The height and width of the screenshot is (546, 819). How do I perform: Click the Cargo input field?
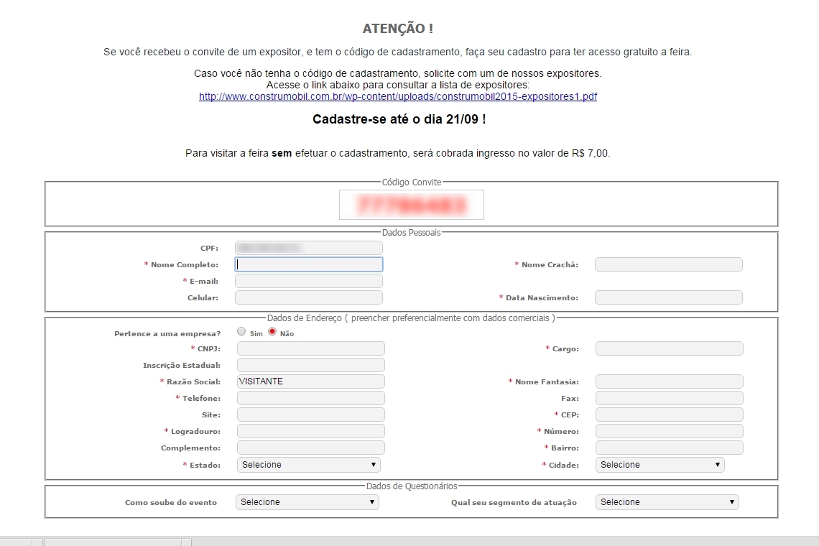669,348
